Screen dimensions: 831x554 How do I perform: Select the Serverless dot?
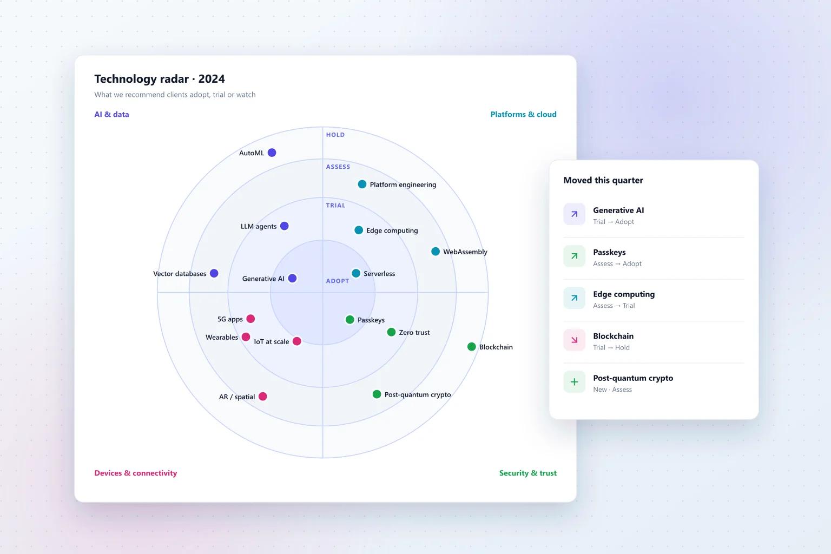point(356,273)
